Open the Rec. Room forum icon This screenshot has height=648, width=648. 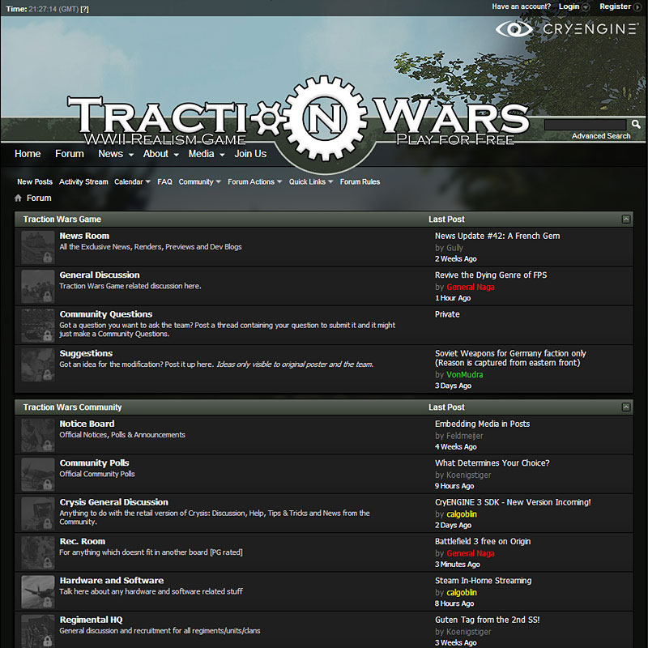[x=38, y=553]
